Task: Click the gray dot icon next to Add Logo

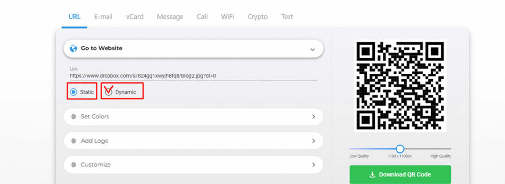Action: [73, 141]
